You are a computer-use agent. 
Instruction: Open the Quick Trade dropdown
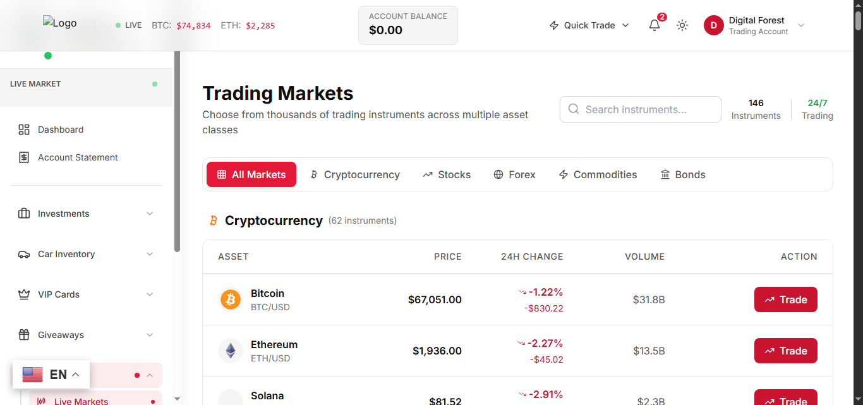(589, 25)
